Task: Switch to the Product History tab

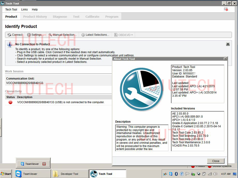Action: coord(35,17)
